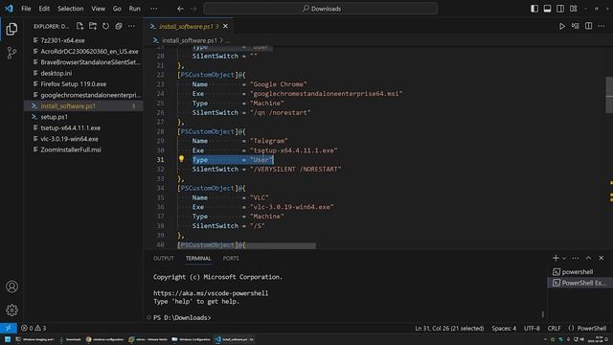Open the Source Control view

11,53
